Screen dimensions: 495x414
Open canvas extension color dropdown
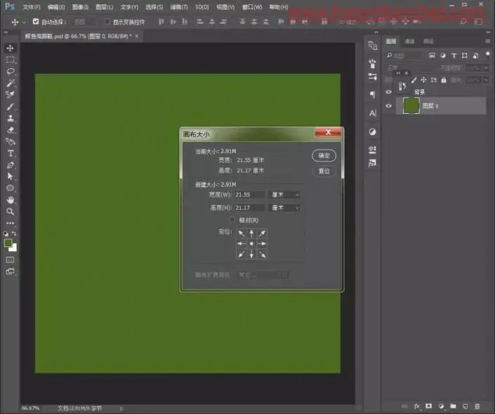coord(258,275)
